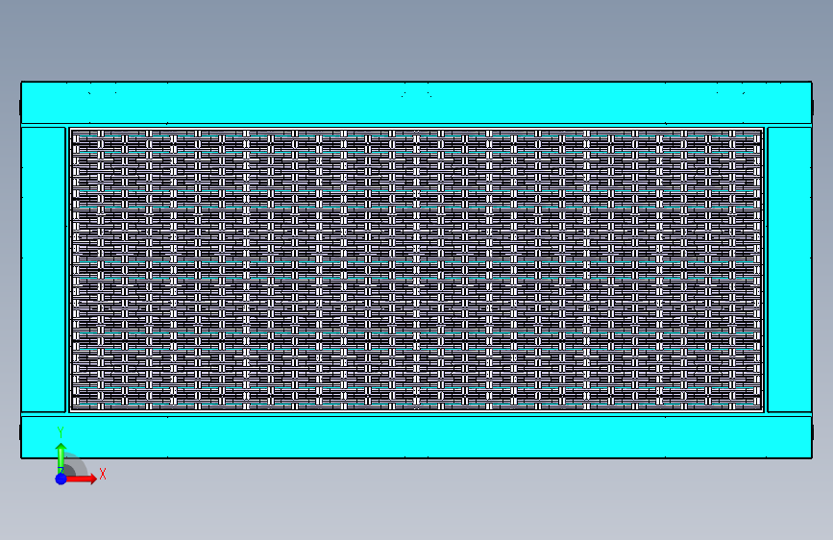Click the red "X" axis label
833x540 pixels.
[103, 474]
